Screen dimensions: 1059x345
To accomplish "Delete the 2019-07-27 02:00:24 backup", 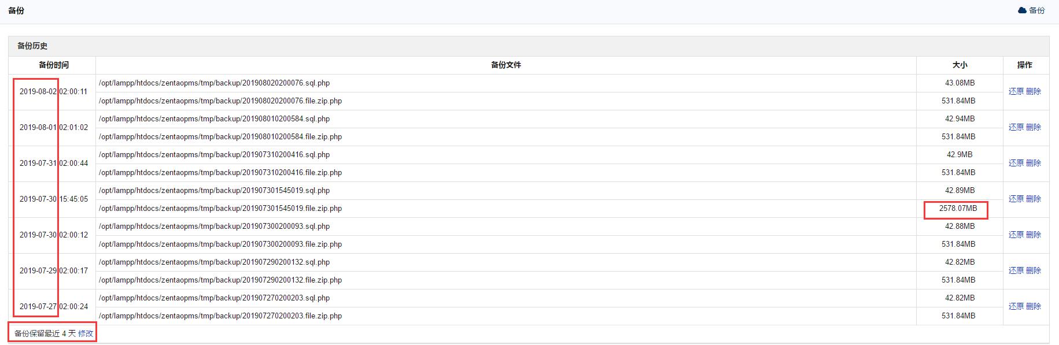I will (x=1034, y=306).
